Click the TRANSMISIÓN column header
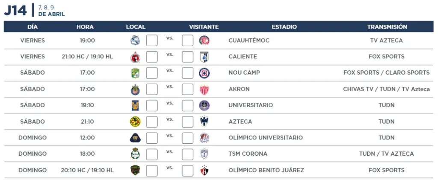This screenshot has height=180, width=438. (387, 27)
